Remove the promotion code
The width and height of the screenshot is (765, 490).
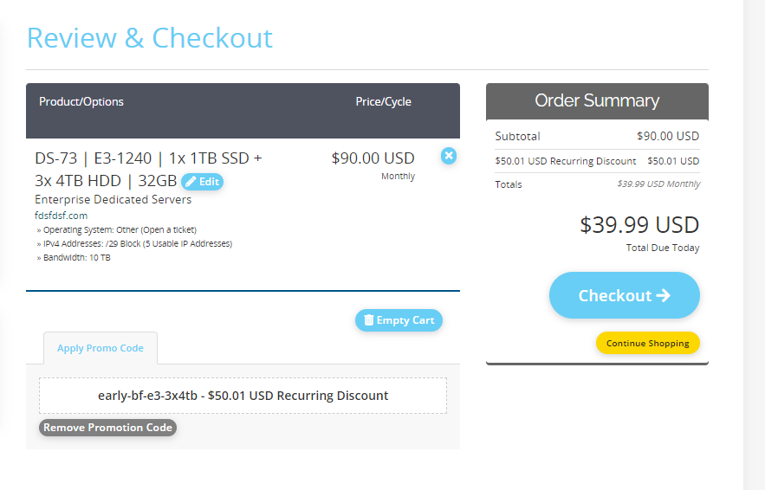107,428
